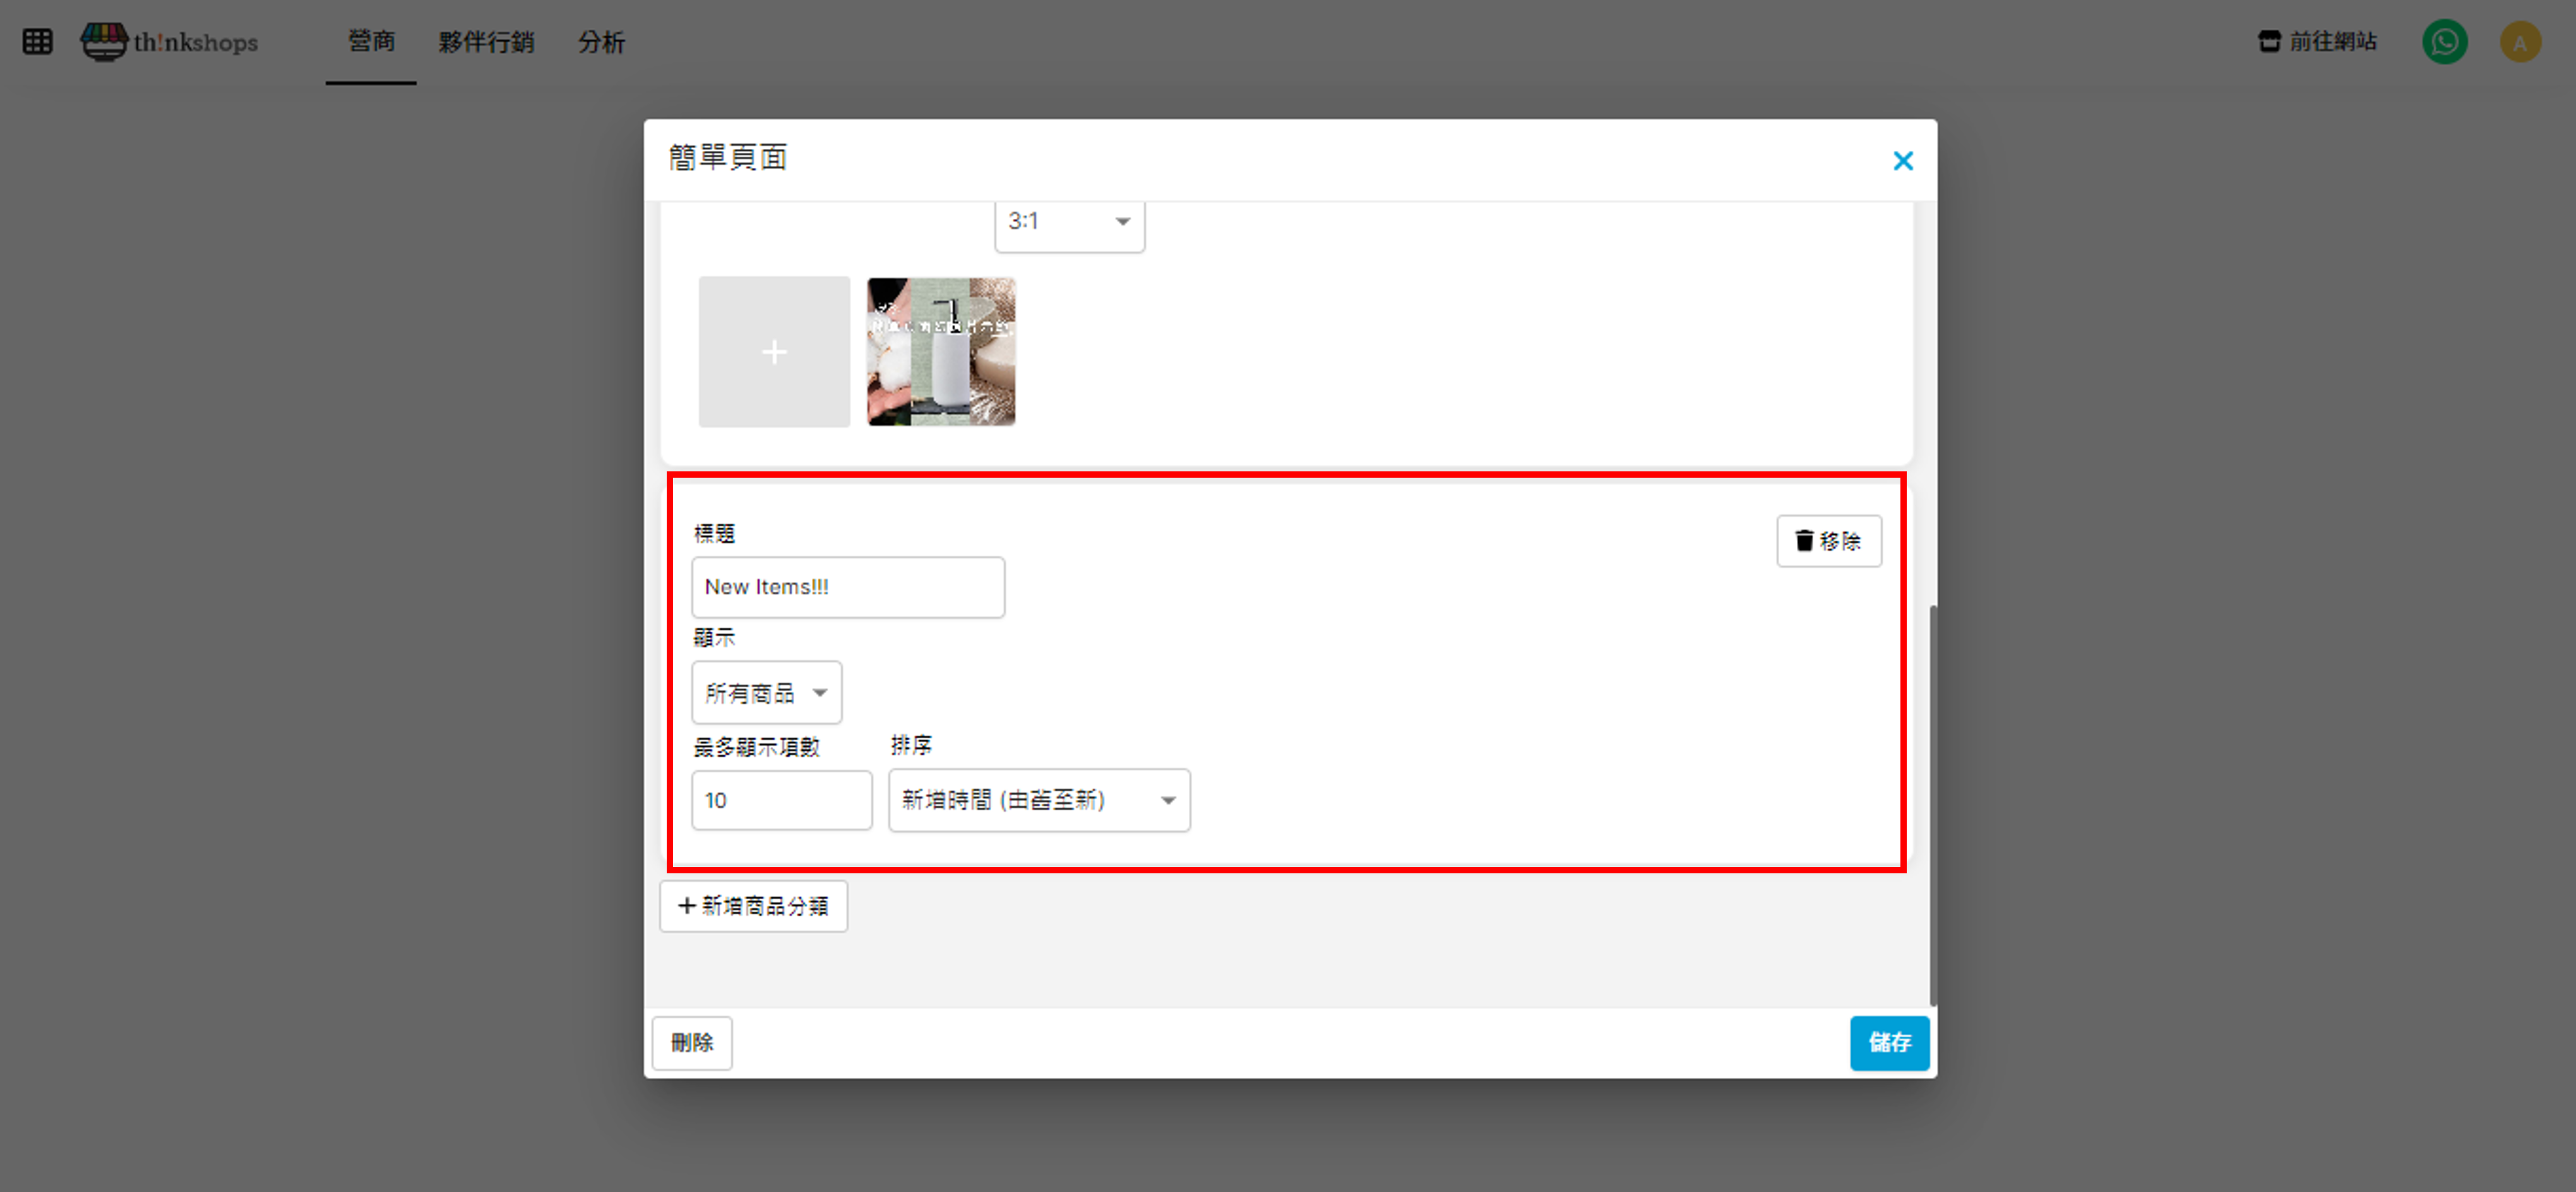The height and width of the screenshot is (1192, 2576).
Task: Go to the 分析 tab
Action: 601,42
